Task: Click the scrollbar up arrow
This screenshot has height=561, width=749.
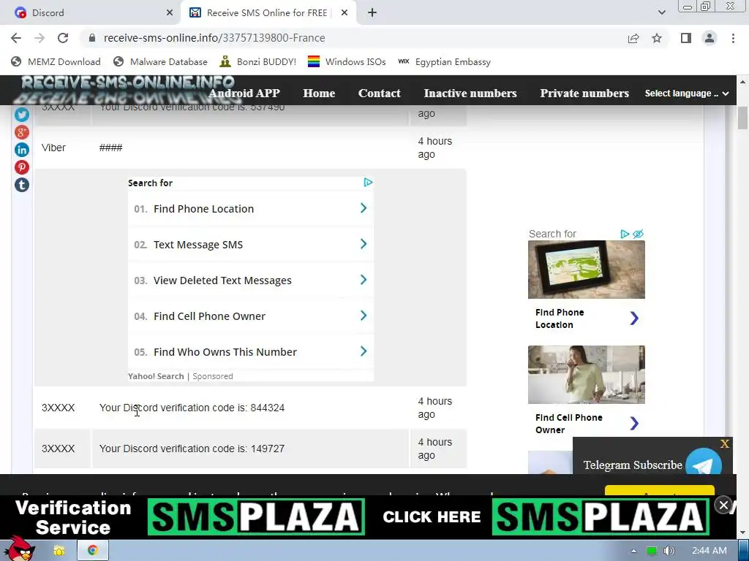Action: click(742, 82)
